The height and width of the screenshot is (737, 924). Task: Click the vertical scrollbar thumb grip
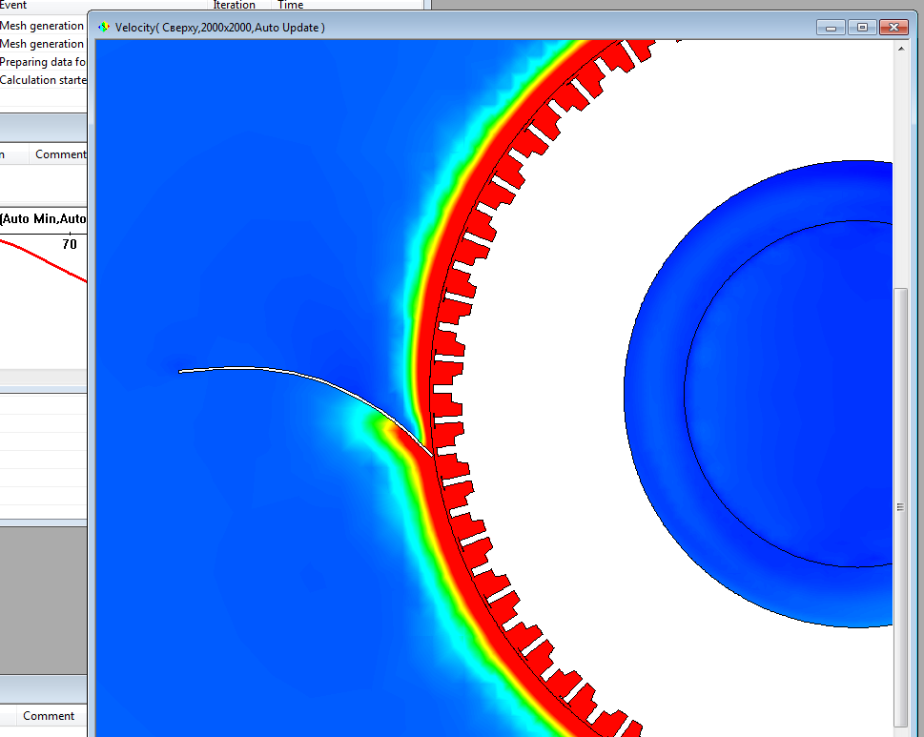coord(900,507)
